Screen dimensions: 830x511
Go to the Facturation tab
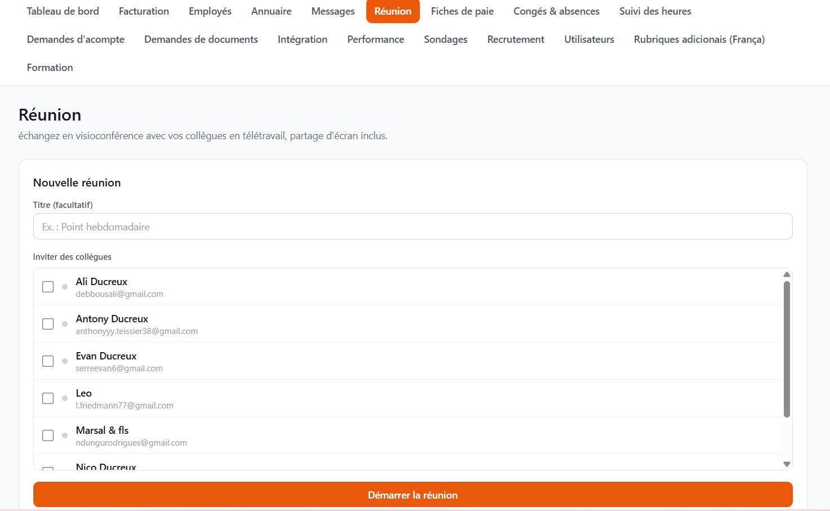tap(144, 11)
